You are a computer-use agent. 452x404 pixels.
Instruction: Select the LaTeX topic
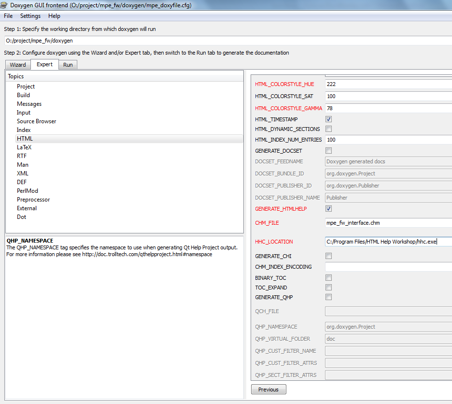(x=24, y=147)
